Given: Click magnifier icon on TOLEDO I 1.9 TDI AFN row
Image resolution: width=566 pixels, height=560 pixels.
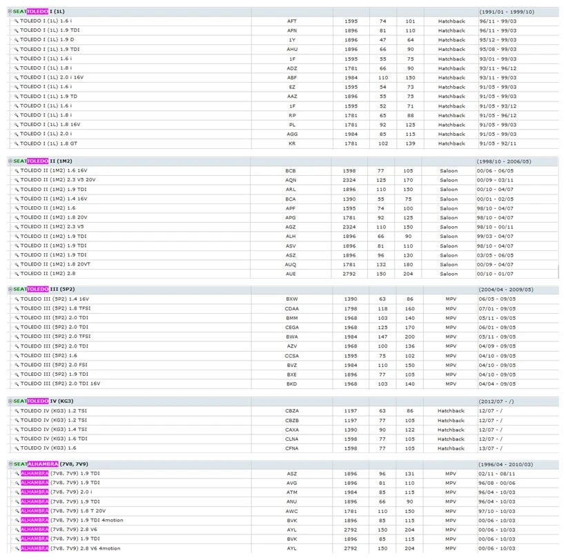Looking at the screenshot, I should click(x=17, y=30).
